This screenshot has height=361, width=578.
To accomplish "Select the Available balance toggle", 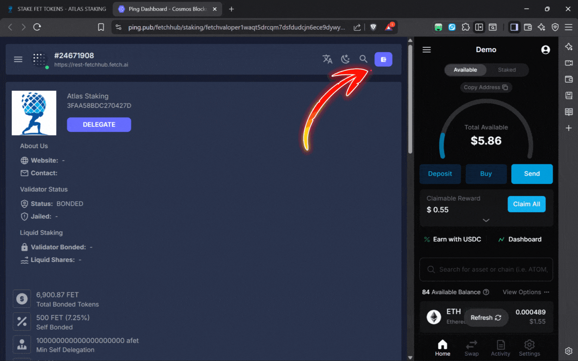I will tap(465, 70).
